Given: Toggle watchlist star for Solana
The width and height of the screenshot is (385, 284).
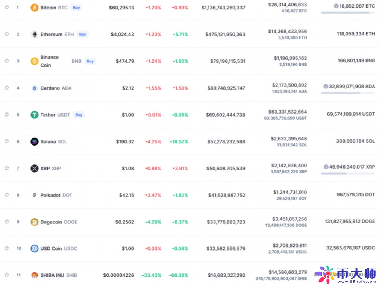Looking at the screenshot, I should 7,141.
